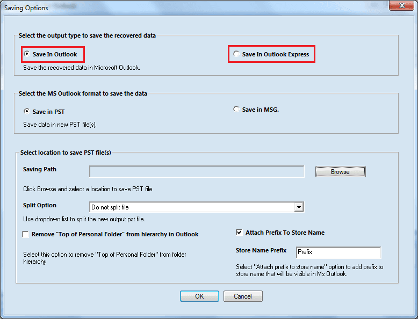Image resolution: width=418 pixels, height=319 pixels.
Task: Click into the Store Name Prefix field
Action: pyautogui.click(x=338, y=252)
